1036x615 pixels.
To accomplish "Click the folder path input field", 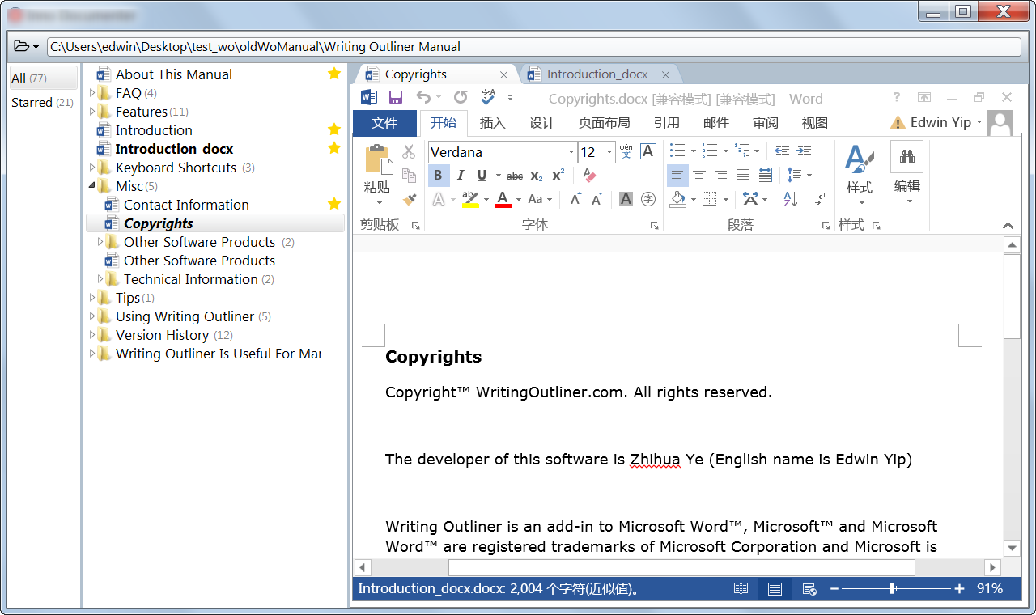I will click(x=533, y=47).
